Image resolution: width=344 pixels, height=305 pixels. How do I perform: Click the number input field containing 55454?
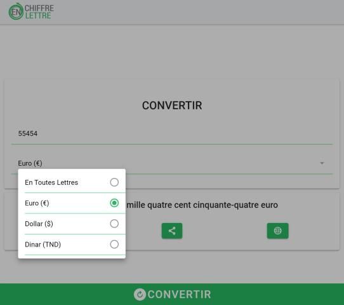pyautogui.click(x=172, y=133)
